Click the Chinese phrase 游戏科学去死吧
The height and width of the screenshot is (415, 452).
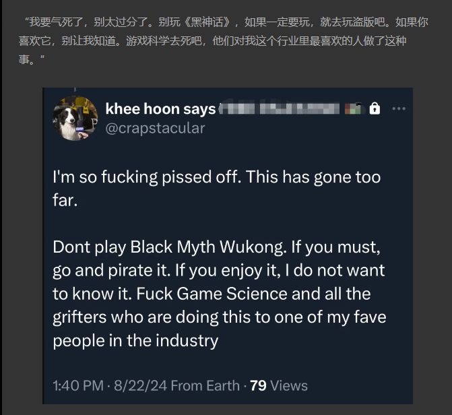coord(164,41)
